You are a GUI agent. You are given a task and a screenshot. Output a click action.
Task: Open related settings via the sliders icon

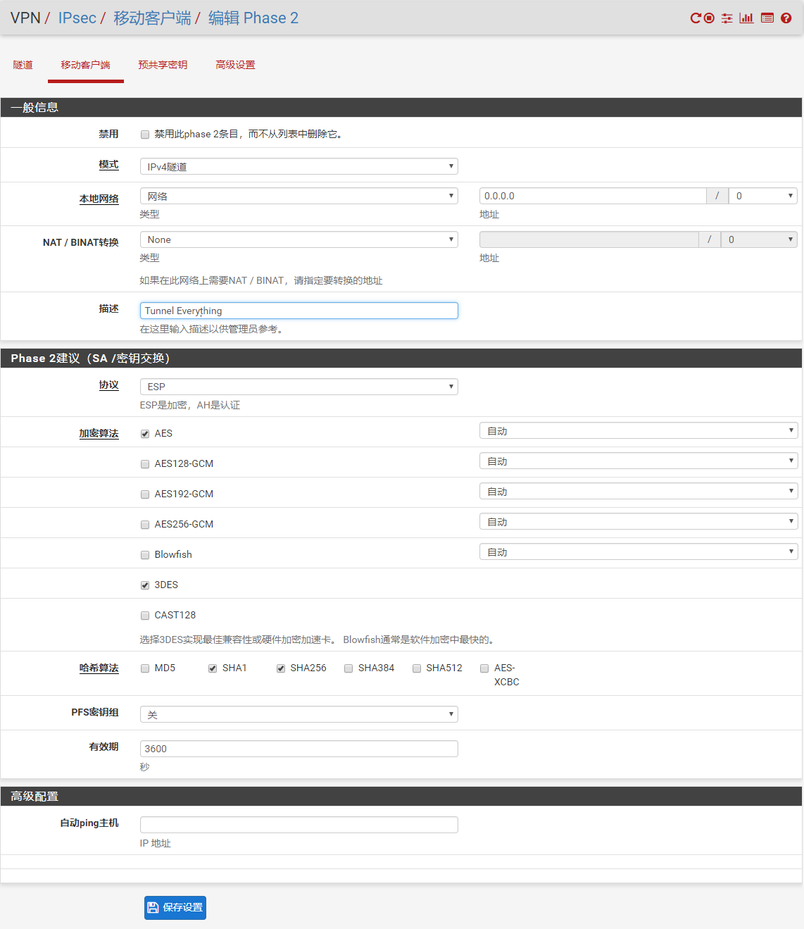point(727,18)
